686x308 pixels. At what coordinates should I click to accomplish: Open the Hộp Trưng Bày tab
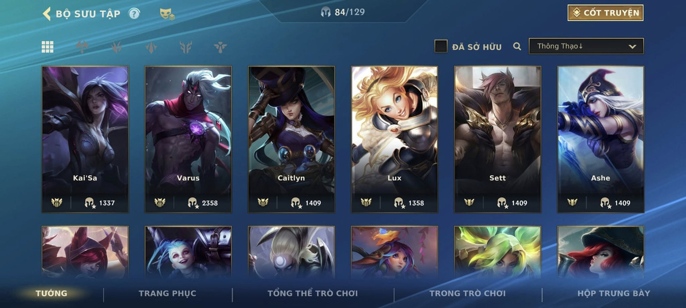click(x=614, y=293)
